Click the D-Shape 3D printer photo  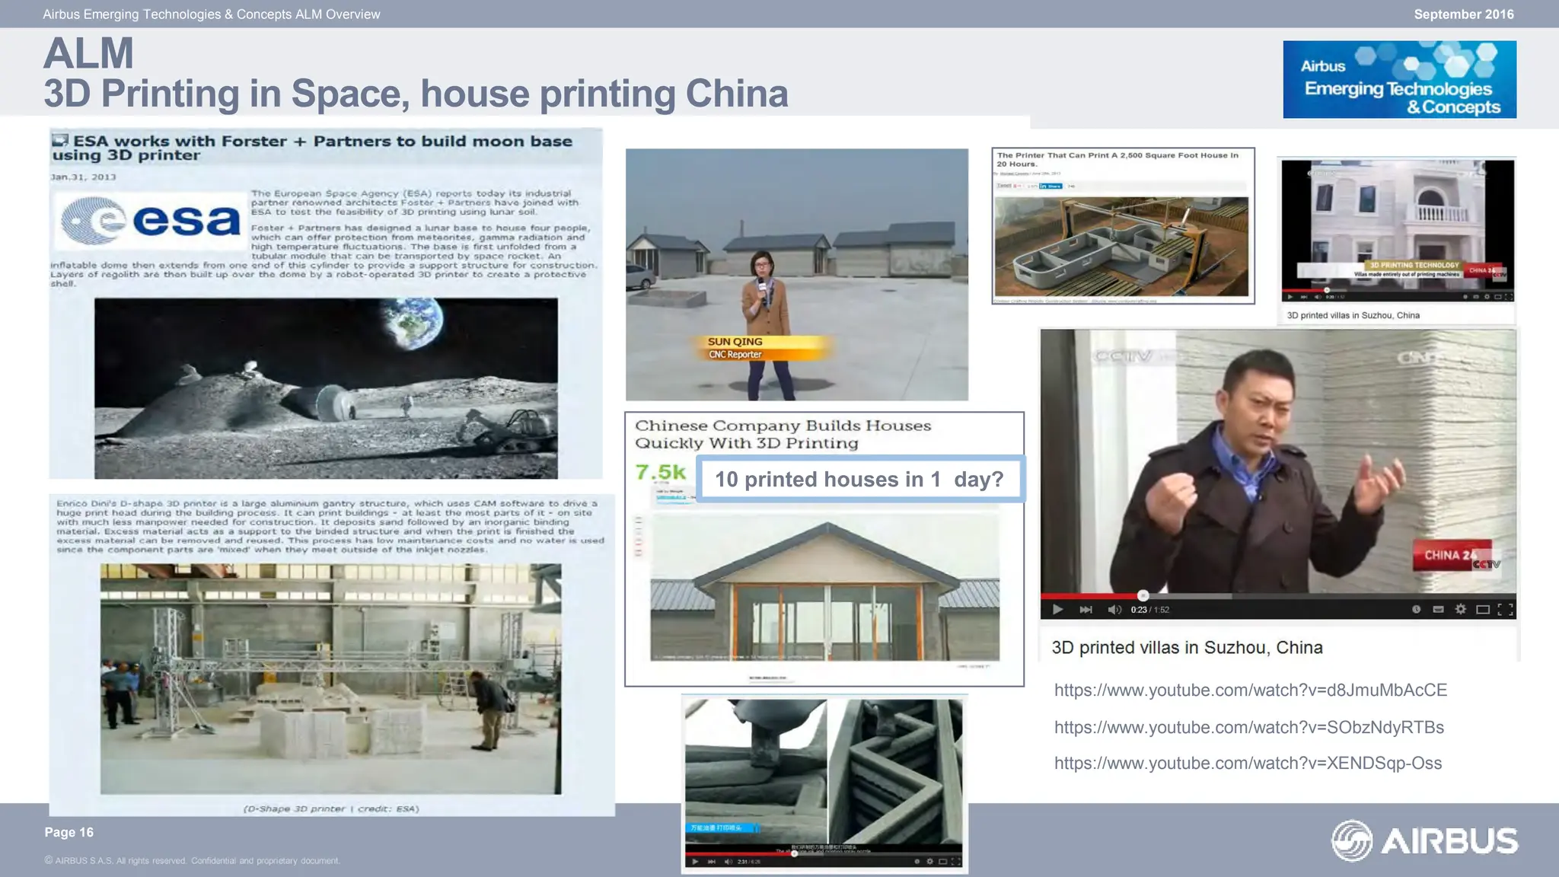pyautogui.click(x=330, y=679)
